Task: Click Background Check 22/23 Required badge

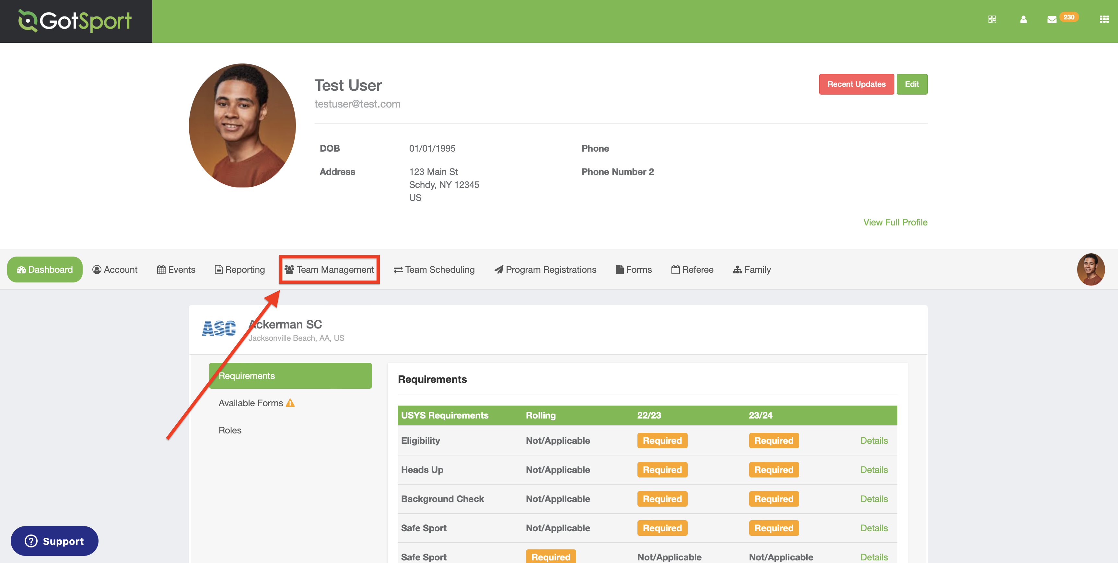Action: click(x=662, y=498)
